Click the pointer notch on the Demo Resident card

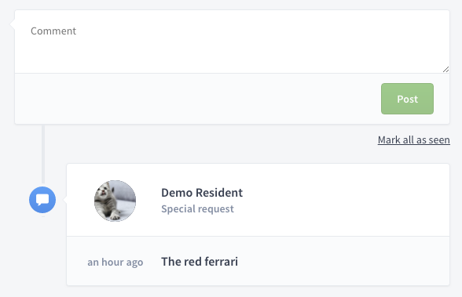tap(64, 200)
